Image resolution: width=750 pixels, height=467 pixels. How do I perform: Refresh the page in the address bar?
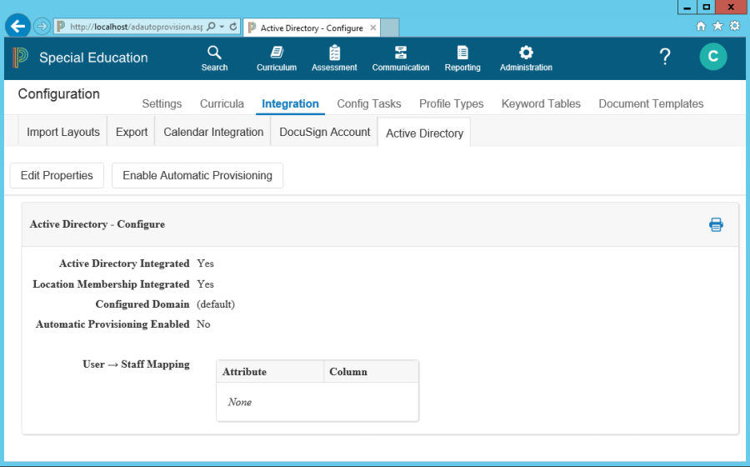click(233, 27)
